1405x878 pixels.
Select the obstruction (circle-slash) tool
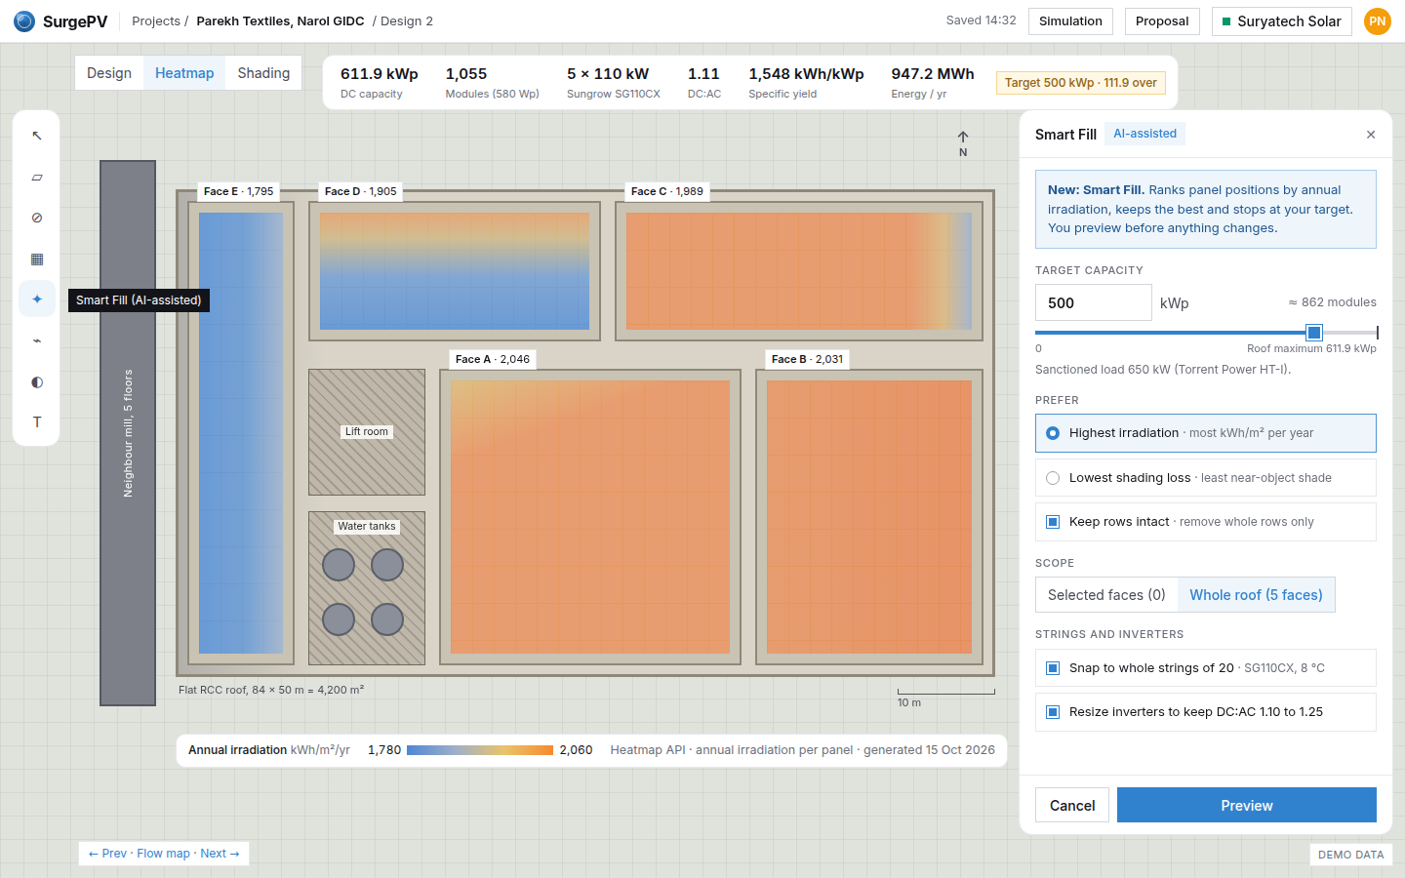tap(37, 218)
